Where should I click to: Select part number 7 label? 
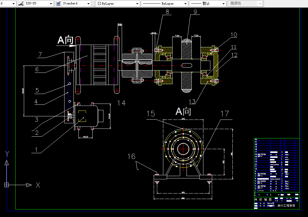point(40,54)
